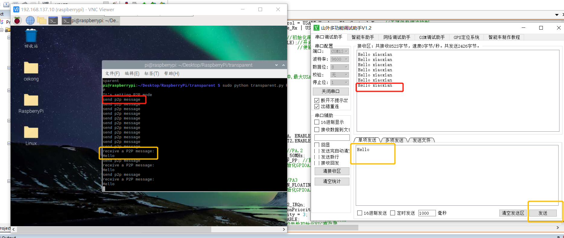This screenshot has height=238, width=564.
Task: Select the pi@raspberrypi terminal taskbar entry
Action: (x=90, y=21)
